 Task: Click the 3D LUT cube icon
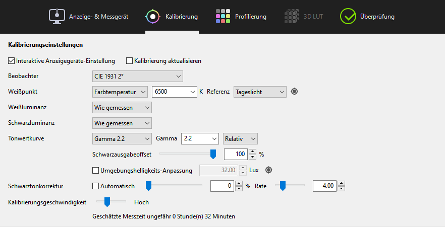click(x=292, y=17)
